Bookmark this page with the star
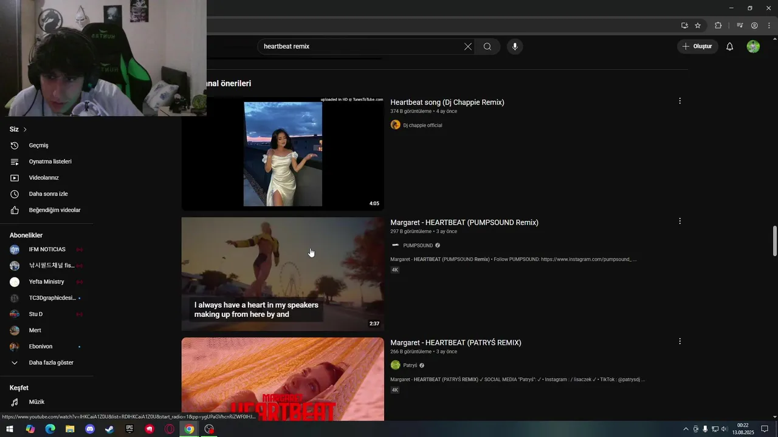 pyautogui.click(x=698, y=25)
